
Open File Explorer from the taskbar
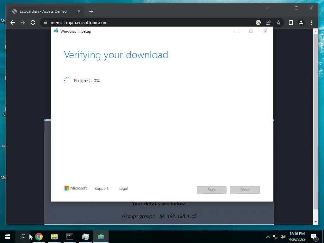point(54,237)
